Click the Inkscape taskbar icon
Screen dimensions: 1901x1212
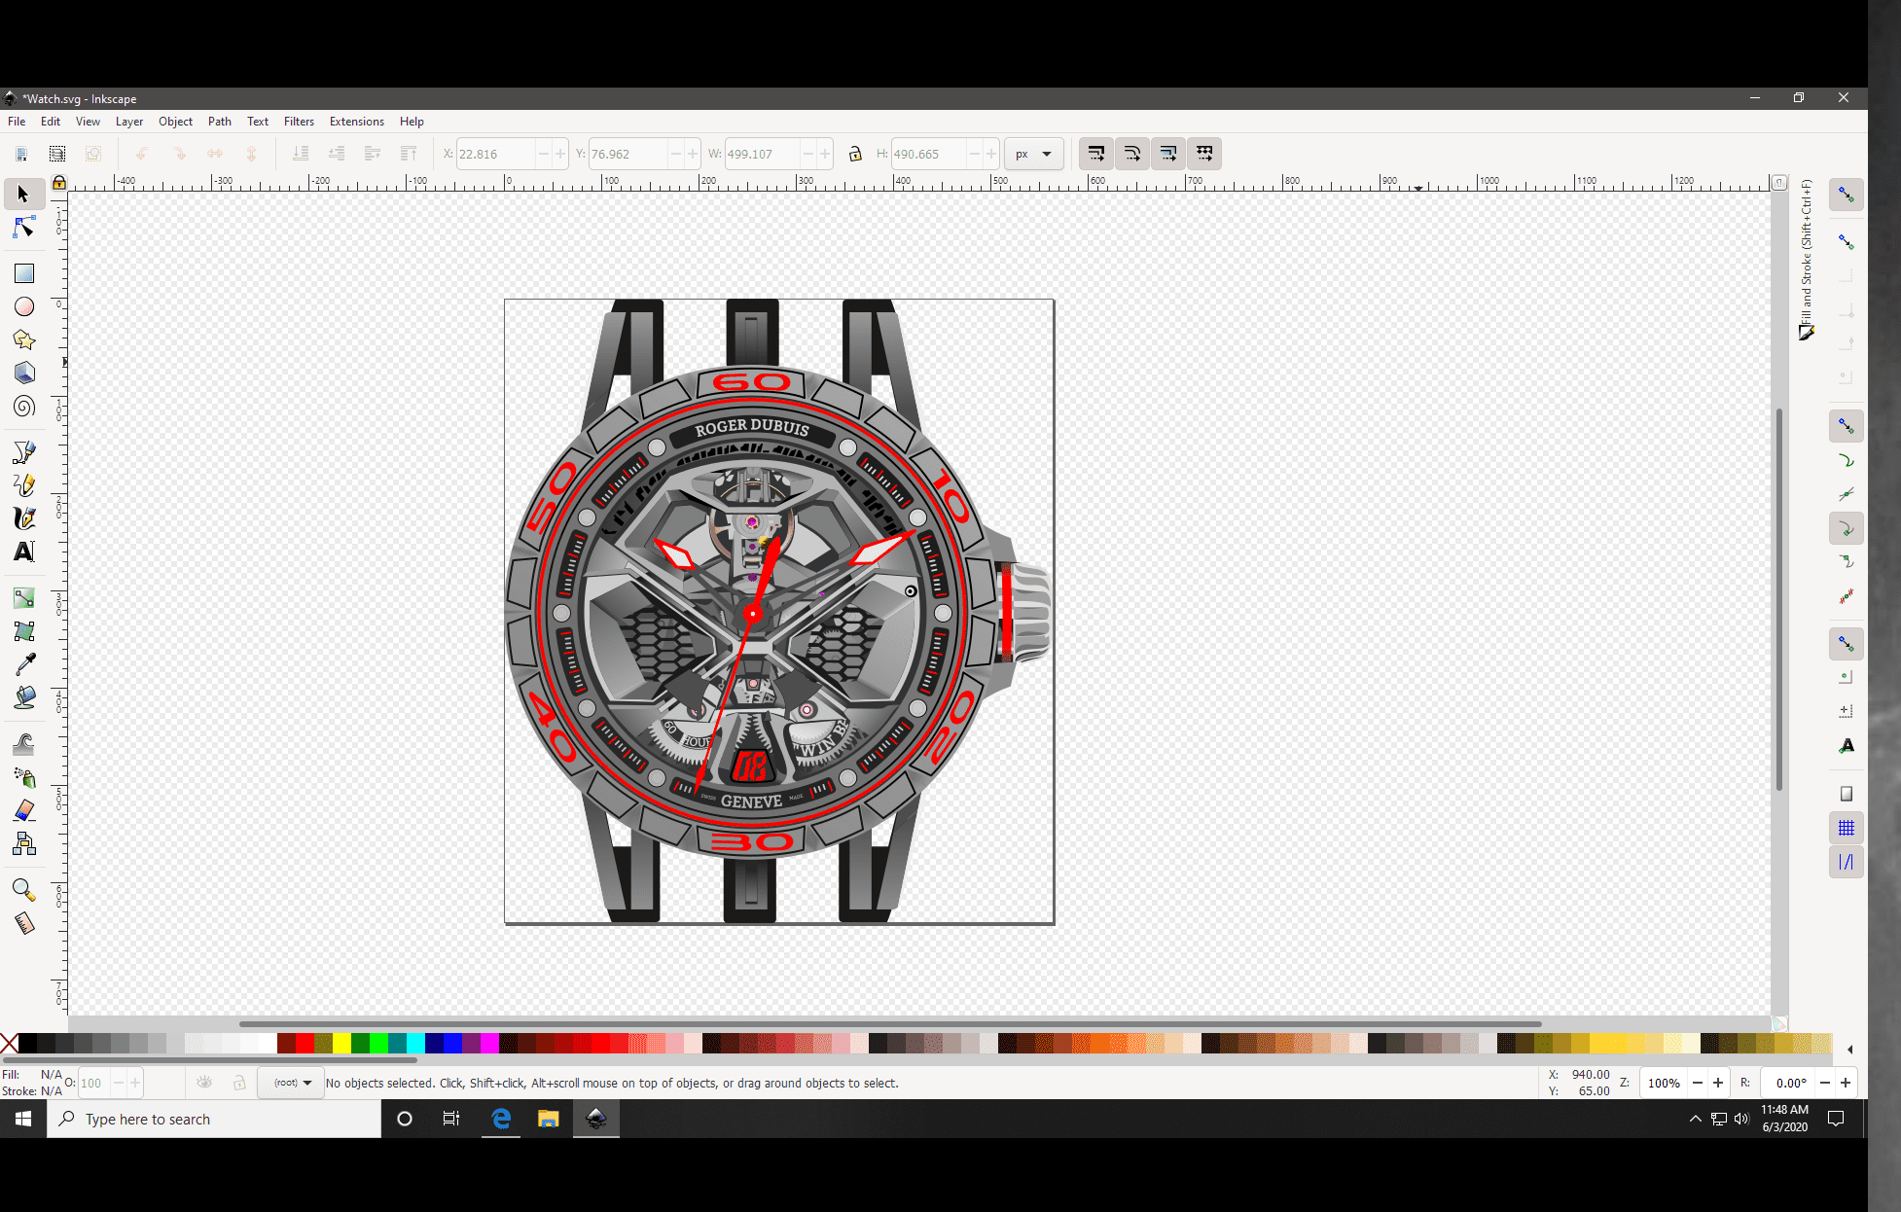click(x=595, y=1118)
